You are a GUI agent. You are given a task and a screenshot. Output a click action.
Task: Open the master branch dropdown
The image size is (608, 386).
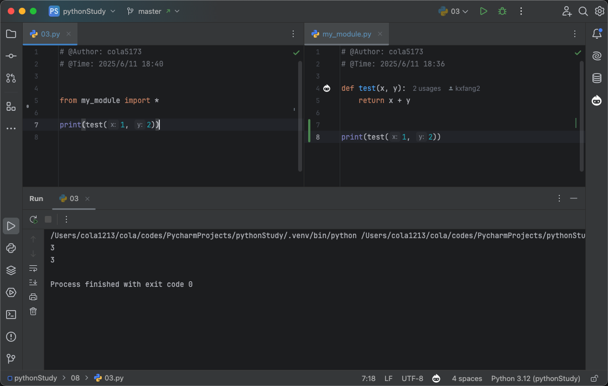pos(153,11)
